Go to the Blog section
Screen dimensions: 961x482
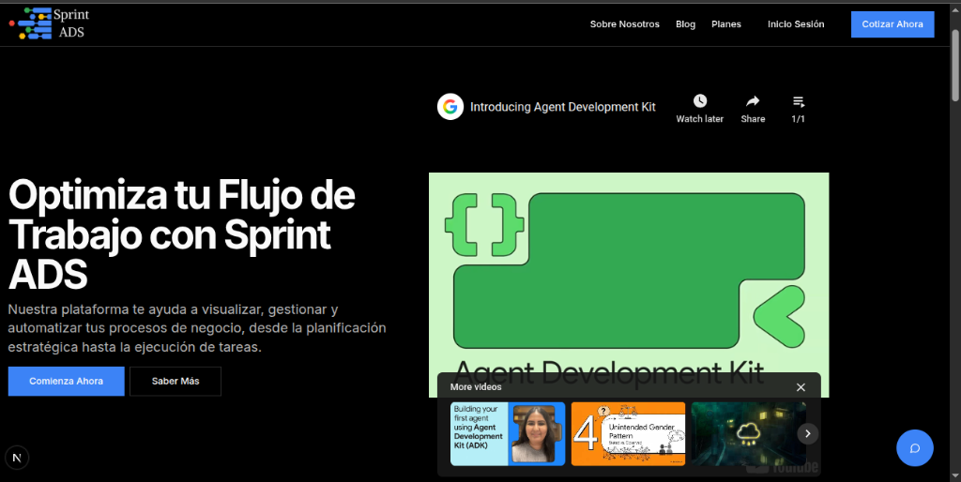[x=685, y=24]
